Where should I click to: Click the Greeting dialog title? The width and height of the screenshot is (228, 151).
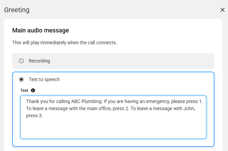pyautogui.click(x=17, y=10)
